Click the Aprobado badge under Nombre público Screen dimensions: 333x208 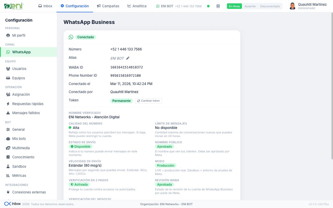165,147
